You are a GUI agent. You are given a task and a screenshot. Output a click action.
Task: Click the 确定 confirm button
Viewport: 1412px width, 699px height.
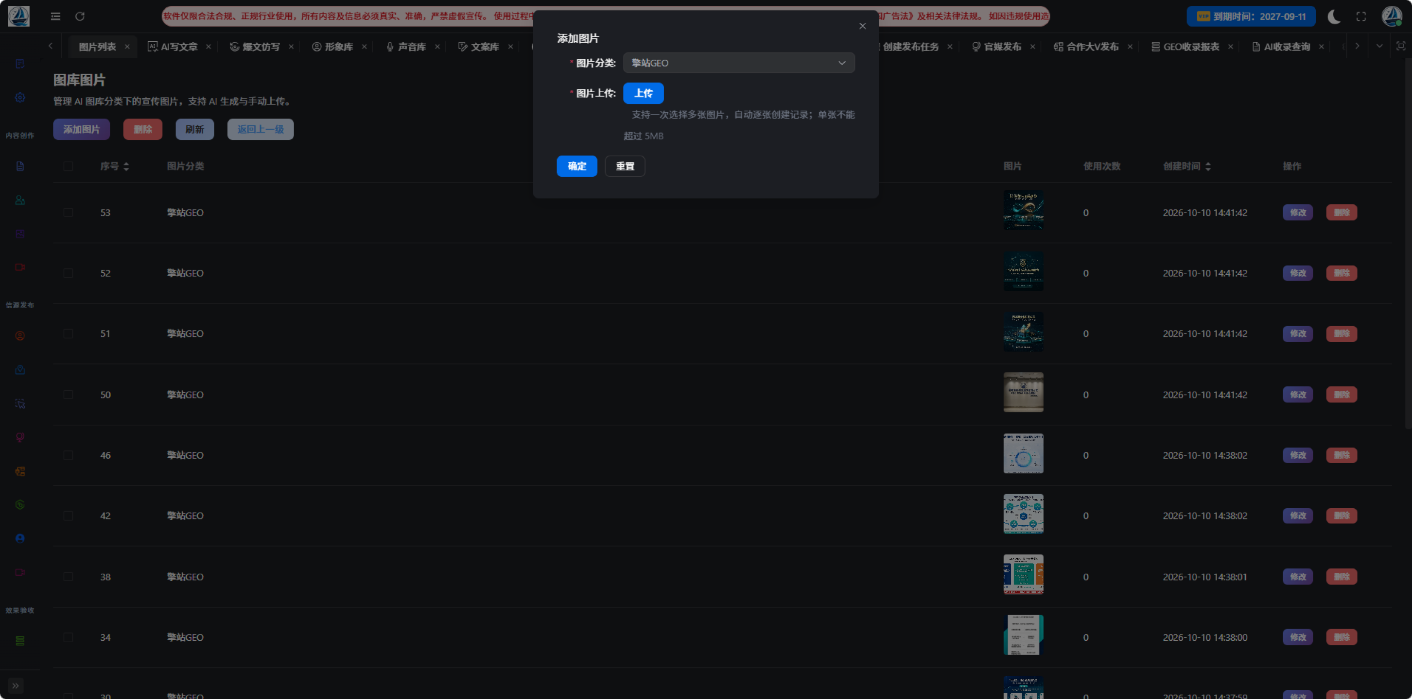click(x=576, y=166)
